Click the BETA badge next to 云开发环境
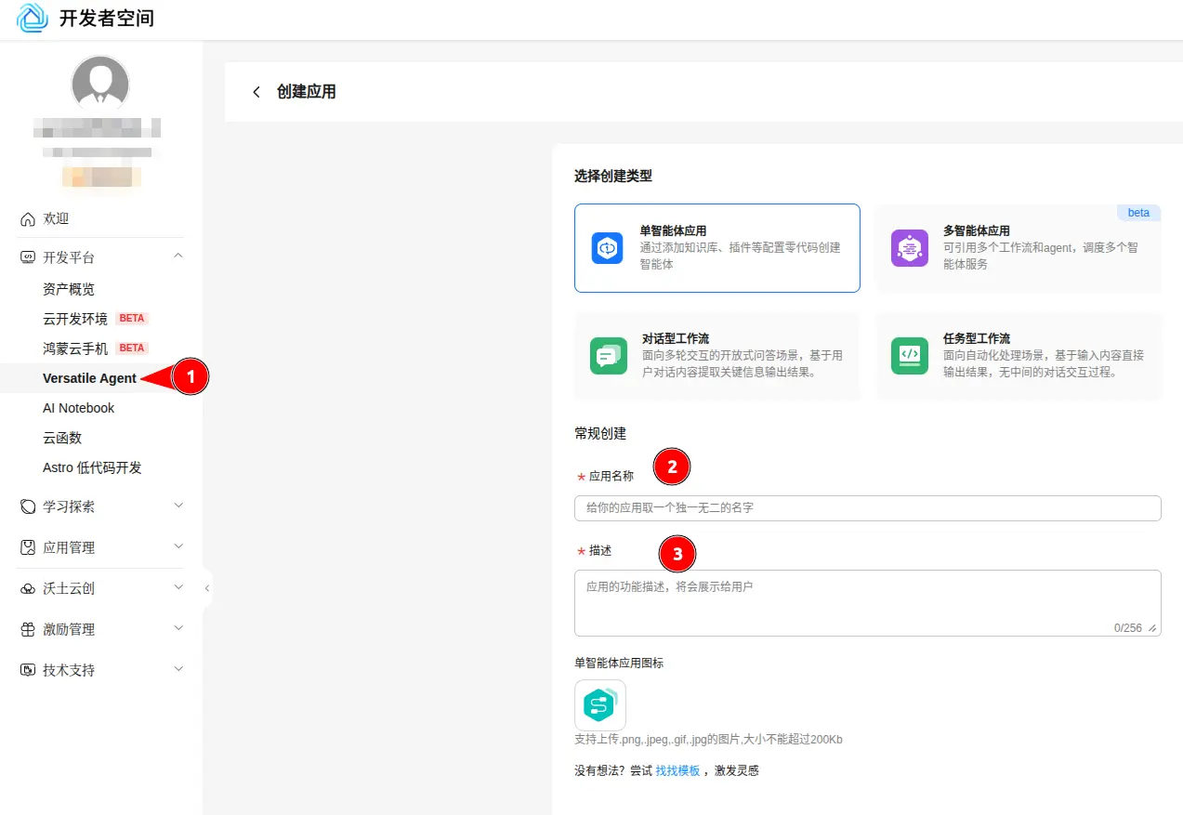This screenshot has width=1183, height=815. (x=132, y=319)
